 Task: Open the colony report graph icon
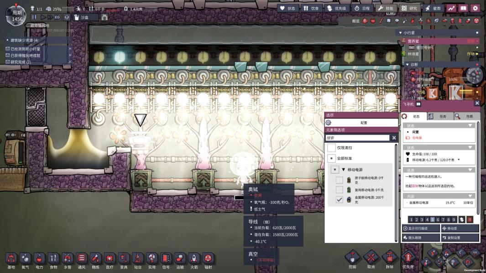pyautogui.click(x=451, y=8)
